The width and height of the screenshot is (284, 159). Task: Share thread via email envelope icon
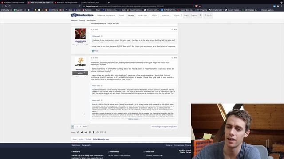coord(102,132)
